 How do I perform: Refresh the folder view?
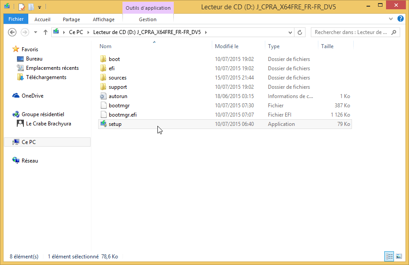pos(300,32)
